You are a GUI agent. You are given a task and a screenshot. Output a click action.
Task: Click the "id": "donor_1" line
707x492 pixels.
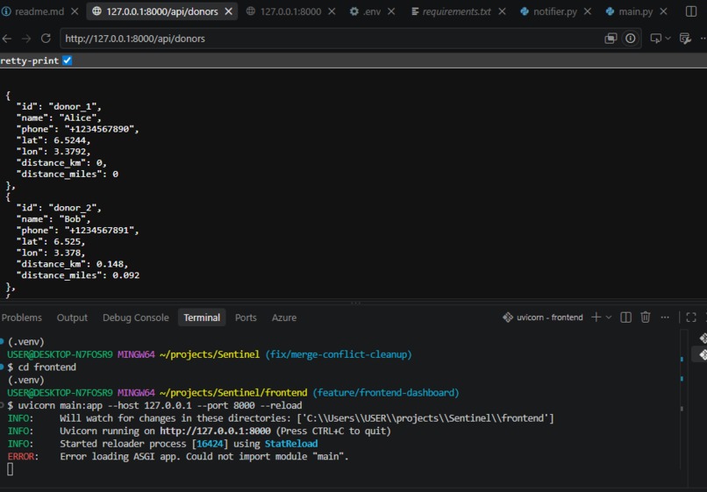point(59,106)
